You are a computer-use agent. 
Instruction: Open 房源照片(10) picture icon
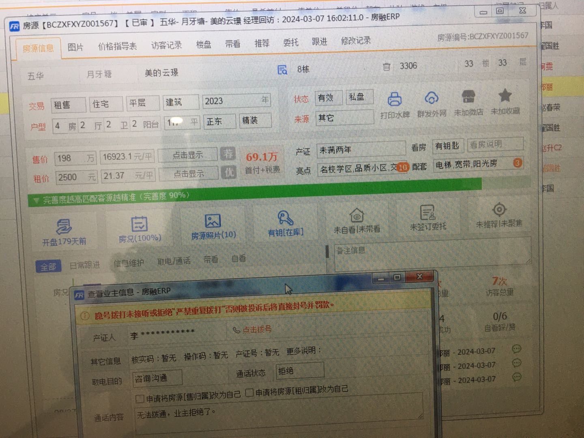[x=213, y=221]
